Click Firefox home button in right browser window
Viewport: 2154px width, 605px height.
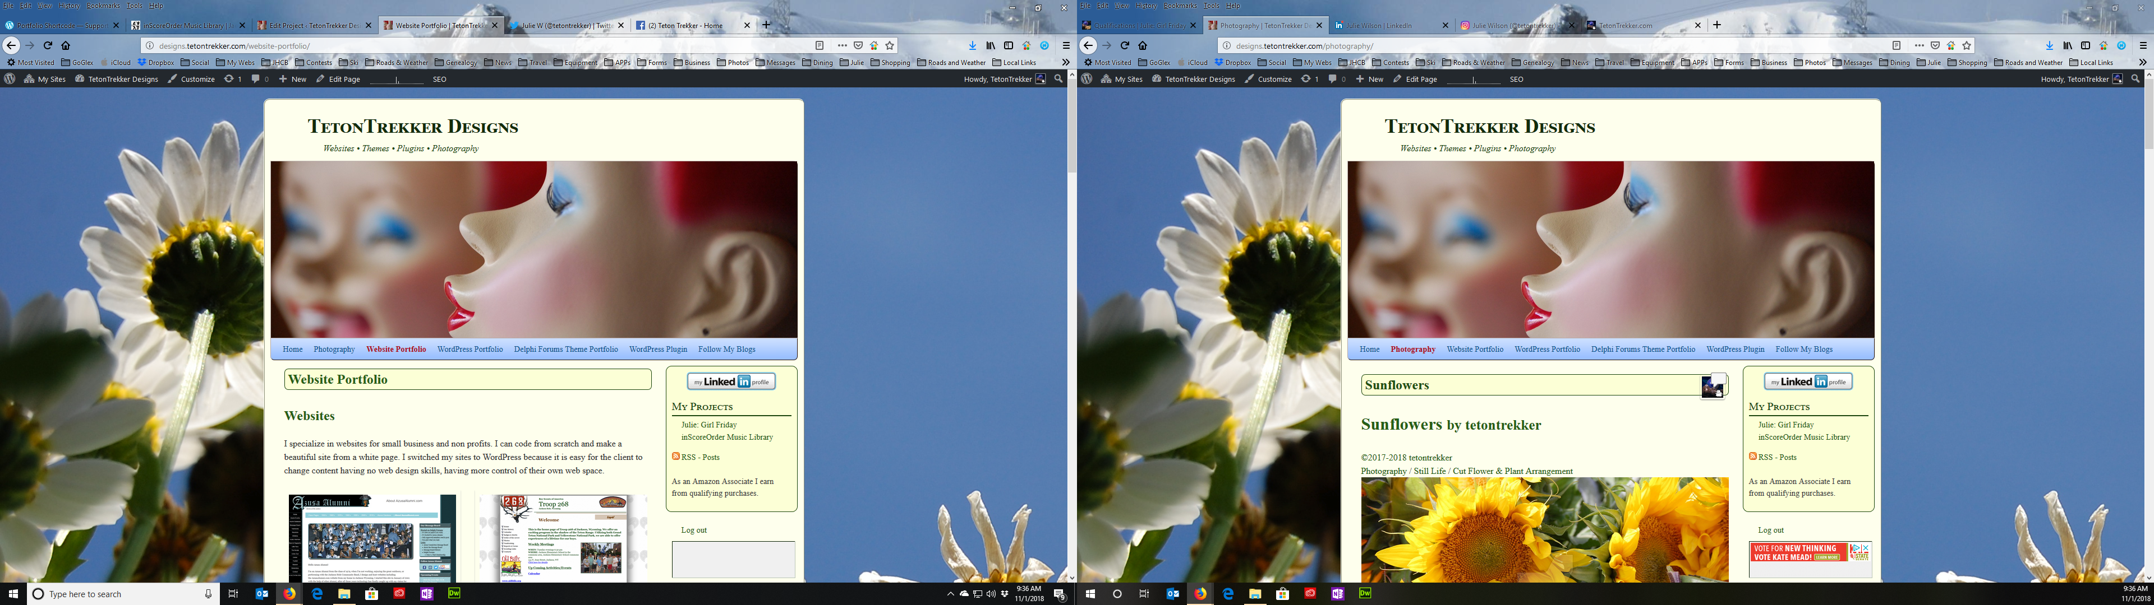coord(1142,46)
